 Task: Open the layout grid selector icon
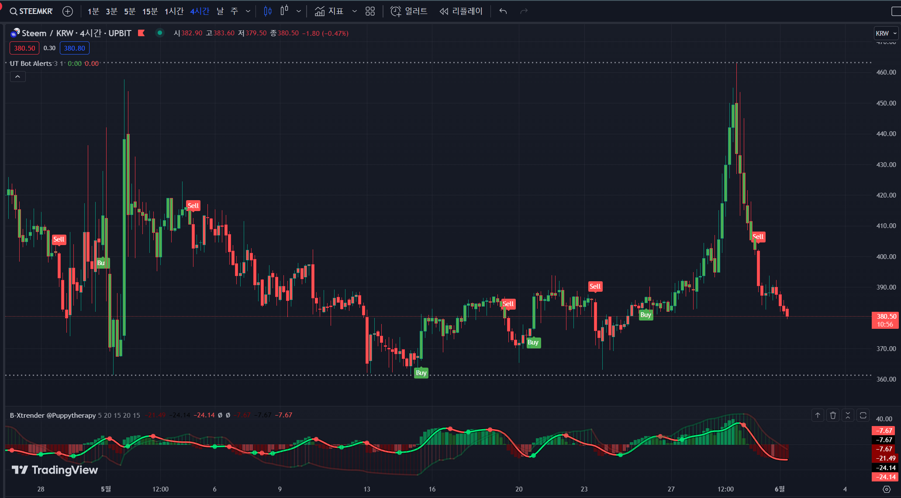coord(370,11)
